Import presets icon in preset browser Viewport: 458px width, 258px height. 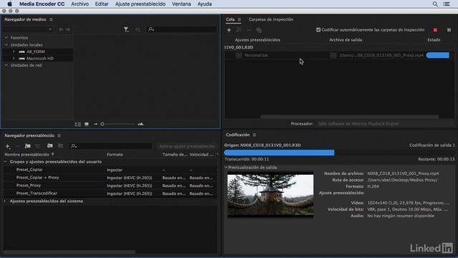click(50, 145)
